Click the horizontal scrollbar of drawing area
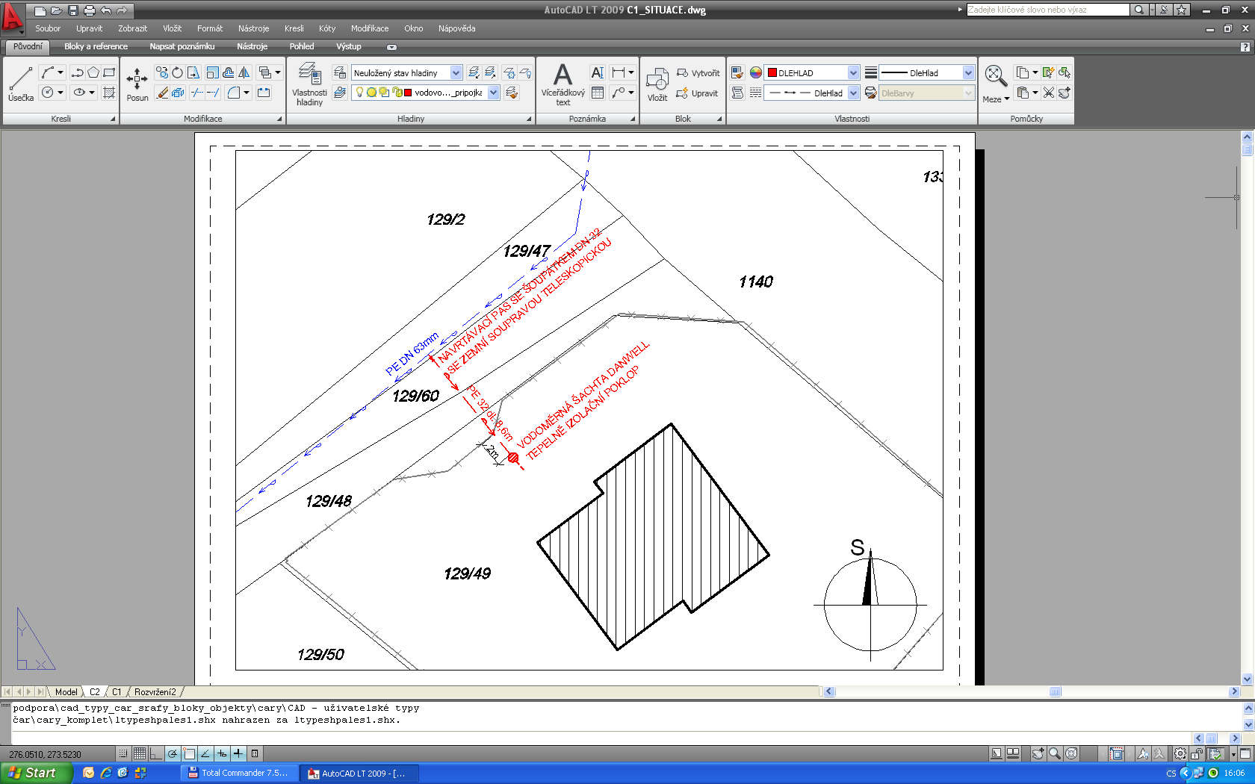 click(1030, 691)
